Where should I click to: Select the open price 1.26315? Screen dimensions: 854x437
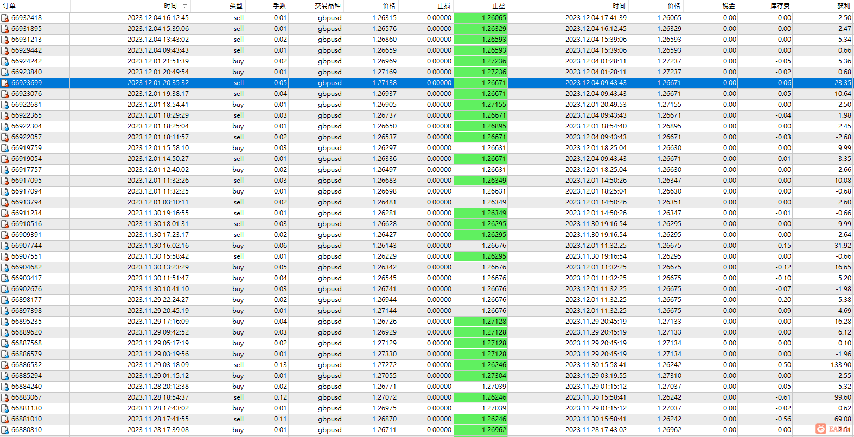tap(385, 18)
